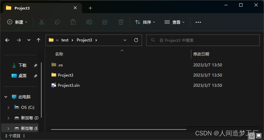Click the test breadcrumb in address bar
264x140 pixels.
click(x=65, y=40)
